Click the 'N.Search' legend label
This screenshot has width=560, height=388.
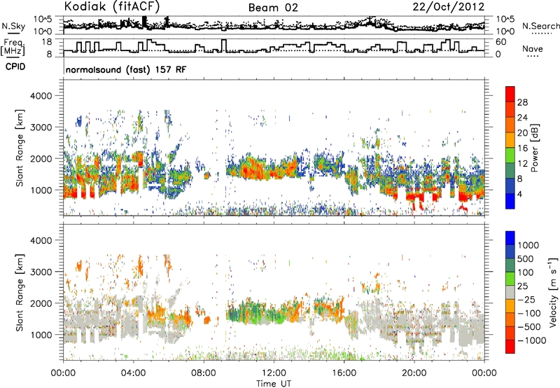pyautogui.click(x=540, y=26)
